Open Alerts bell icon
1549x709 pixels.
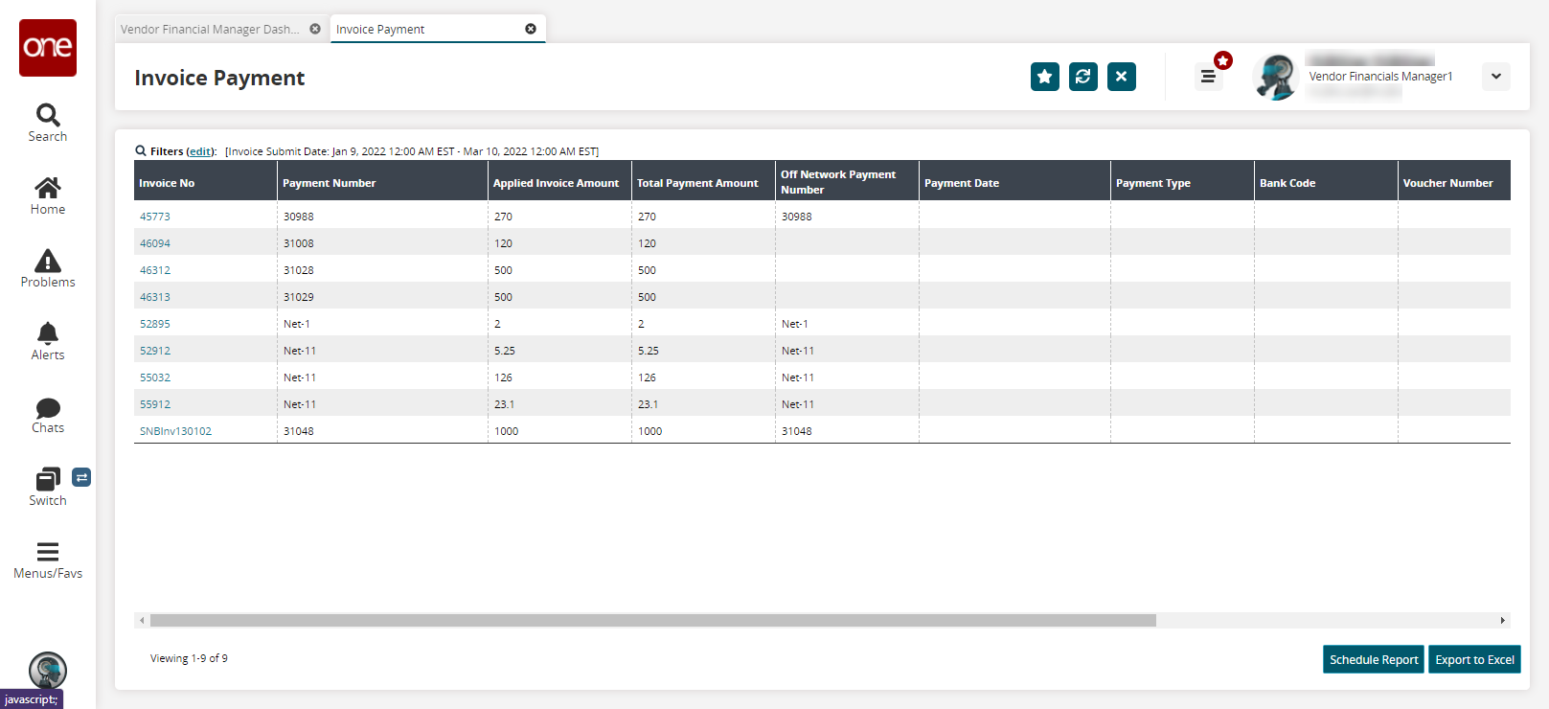click(x=48, y=341)
